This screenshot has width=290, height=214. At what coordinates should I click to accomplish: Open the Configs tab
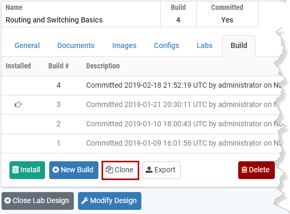[166, 45]
